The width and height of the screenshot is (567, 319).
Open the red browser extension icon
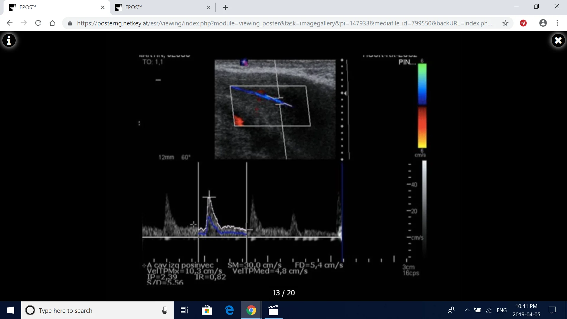[x=523, y=23]
